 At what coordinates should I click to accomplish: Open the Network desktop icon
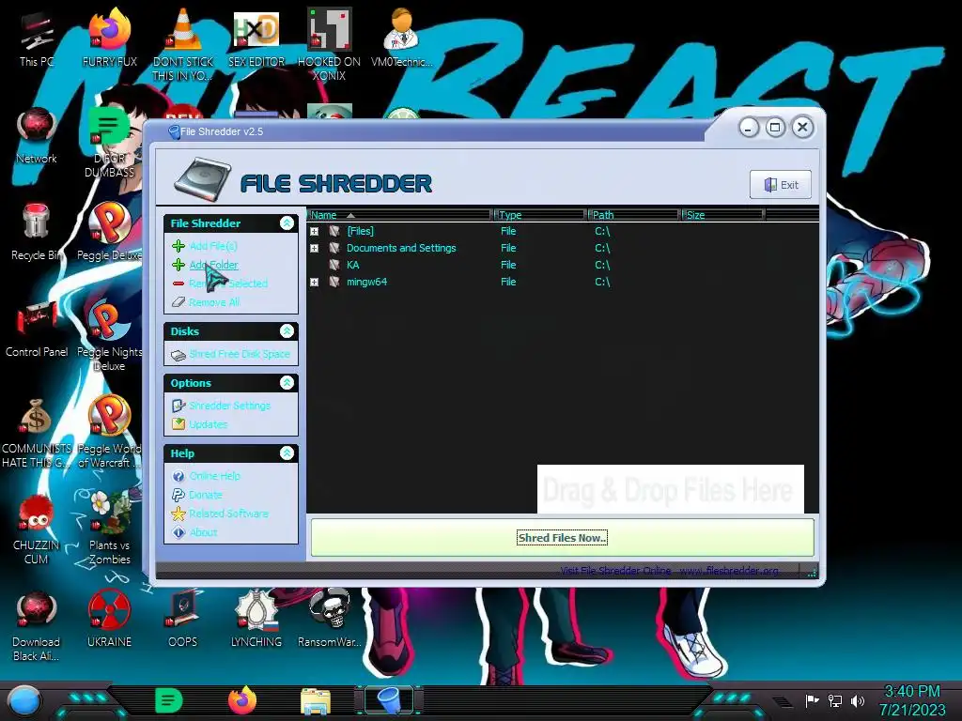pos(37,136)
